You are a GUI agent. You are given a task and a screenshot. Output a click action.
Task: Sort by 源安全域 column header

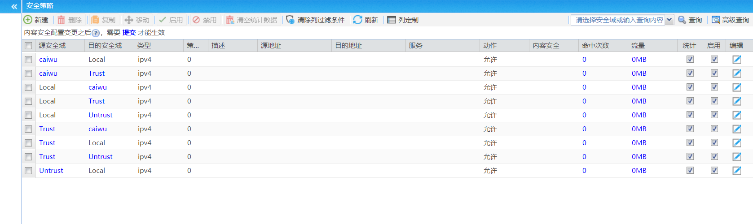click(60, 46)
